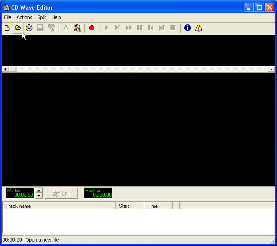Open the Split menu
The height and width of the screenshot is (246, 277).
point(42,17)
